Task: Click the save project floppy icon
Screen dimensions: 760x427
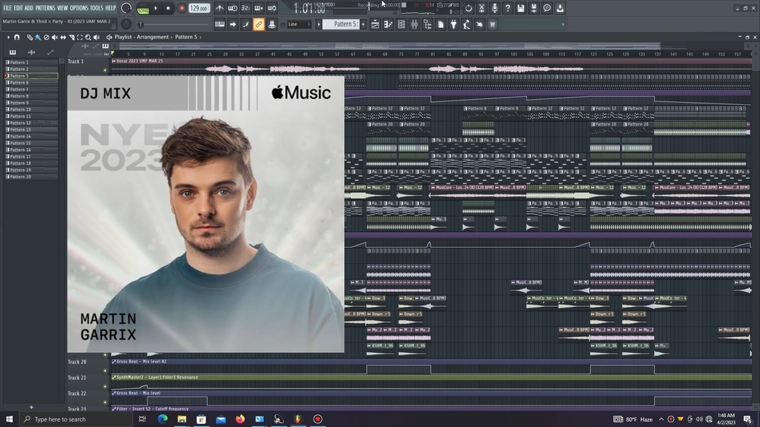Action: (x=521, y=8)
